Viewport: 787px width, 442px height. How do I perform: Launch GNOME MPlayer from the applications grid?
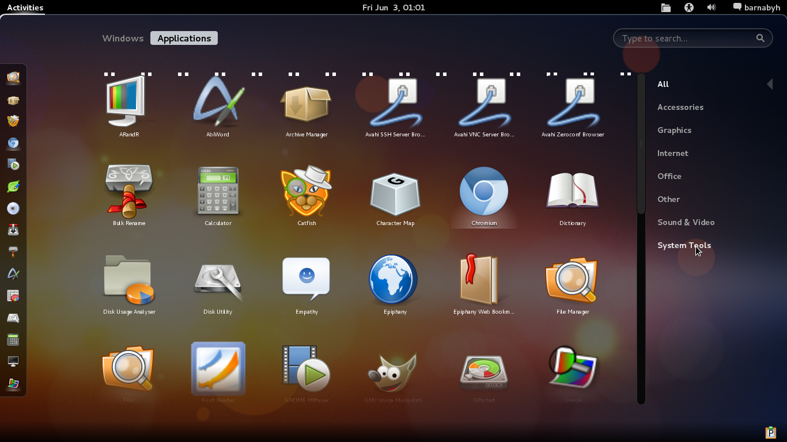click(307, 368)
